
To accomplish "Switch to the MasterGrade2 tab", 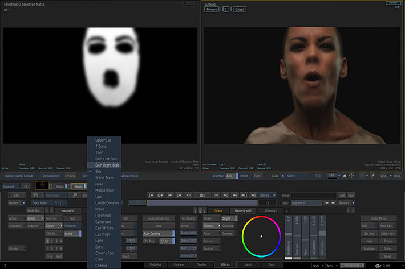I will [x=243, y=211].
